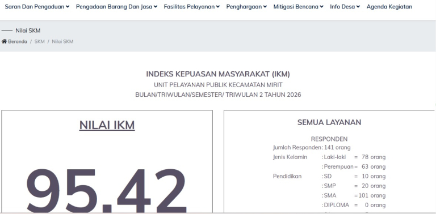Select the Nilai SKM breadcrumb entry
This screenshot has width=436, height=214.
click(x=62, y=41)
